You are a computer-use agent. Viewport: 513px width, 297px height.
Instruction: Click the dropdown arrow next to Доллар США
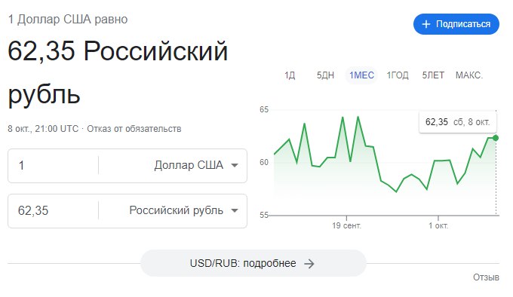(235, 165)
